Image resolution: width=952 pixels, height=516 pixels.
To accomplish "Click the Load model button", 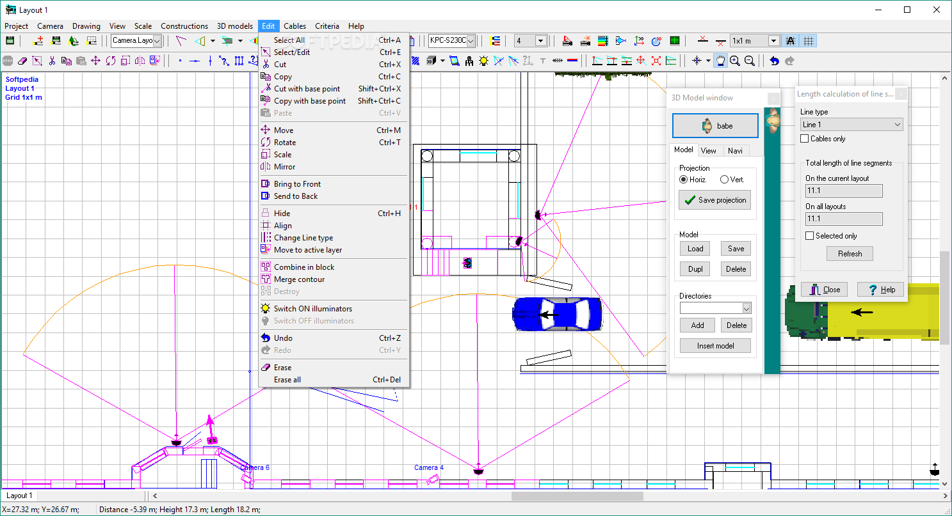I will [x=695, y=249].
